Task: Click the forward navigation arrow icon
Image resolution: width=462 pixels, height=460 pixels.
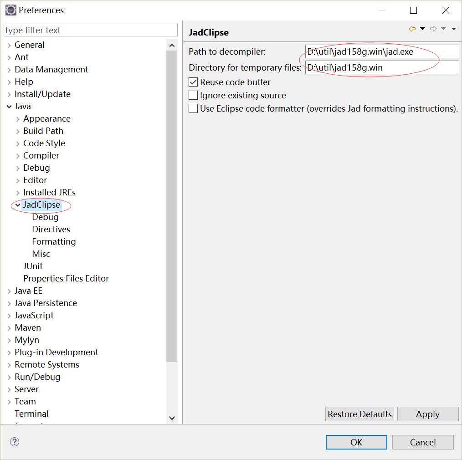Action: coord(433,29)
